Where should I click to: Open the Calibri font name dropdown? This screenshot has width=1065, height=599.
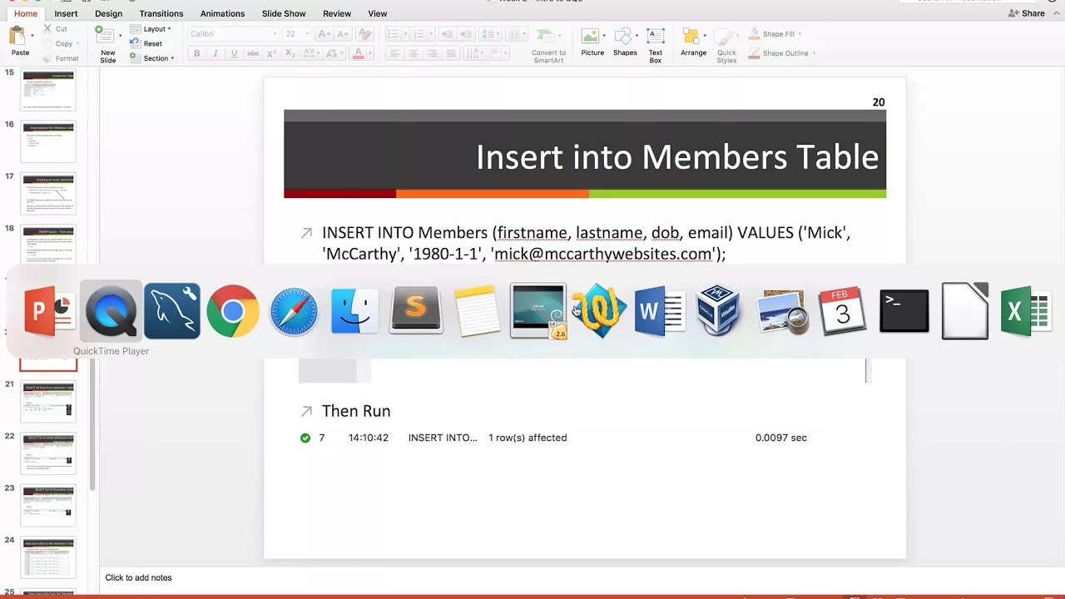275,34
